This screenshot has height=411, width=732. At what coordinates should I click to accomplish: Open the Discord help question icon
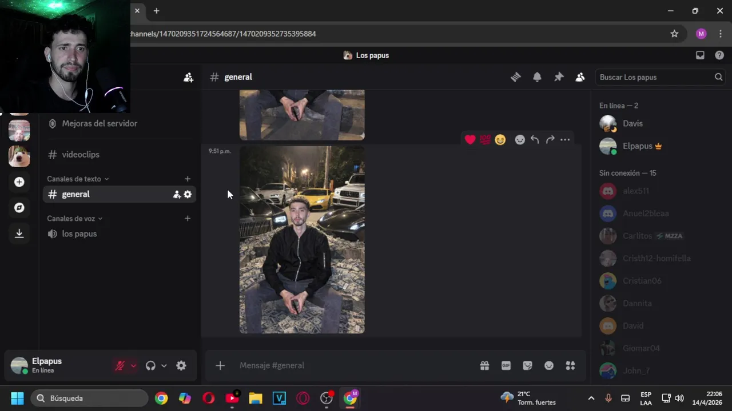pos(719,55)
